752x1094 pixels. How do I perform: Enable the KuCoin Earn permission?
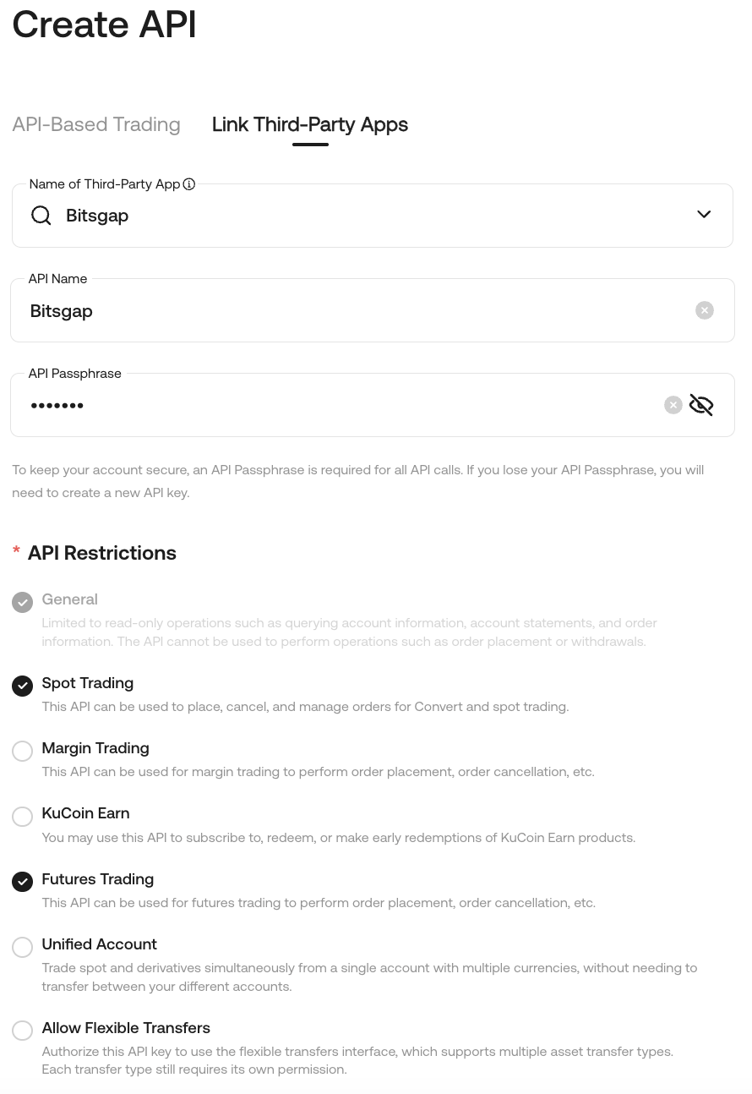(23, 817)
